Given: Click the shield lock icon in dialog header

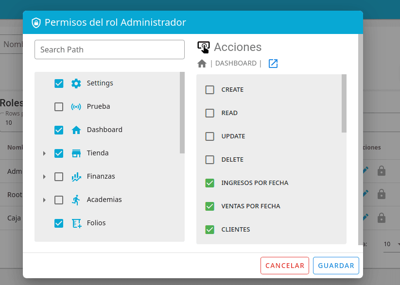Looking at the screenshot, I should click(x=36, y=23).
